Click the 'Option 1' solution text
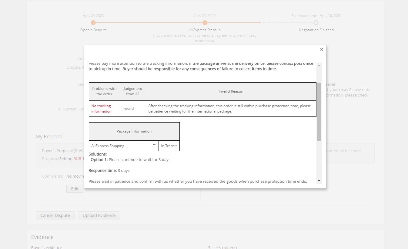This screenshot has height=249, width=408. pyautogui.click(x=130, y=160)
